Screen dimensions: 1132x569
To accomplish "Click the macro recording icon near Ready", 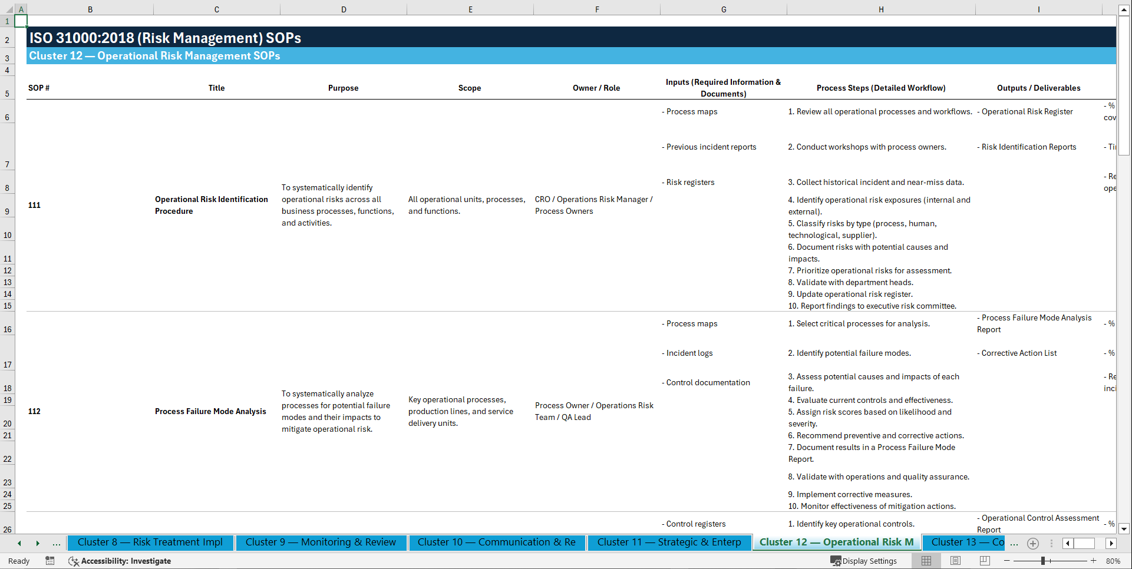I will coord(50,561).
